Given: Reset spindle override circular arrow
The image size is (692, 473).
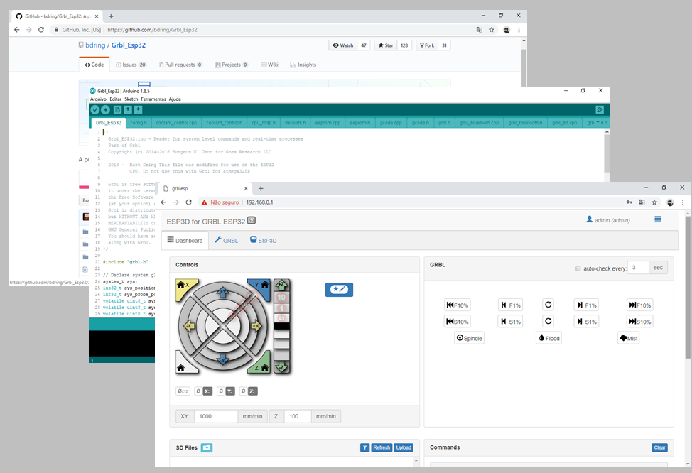Looking at the screenshot, I should [548, 321].
